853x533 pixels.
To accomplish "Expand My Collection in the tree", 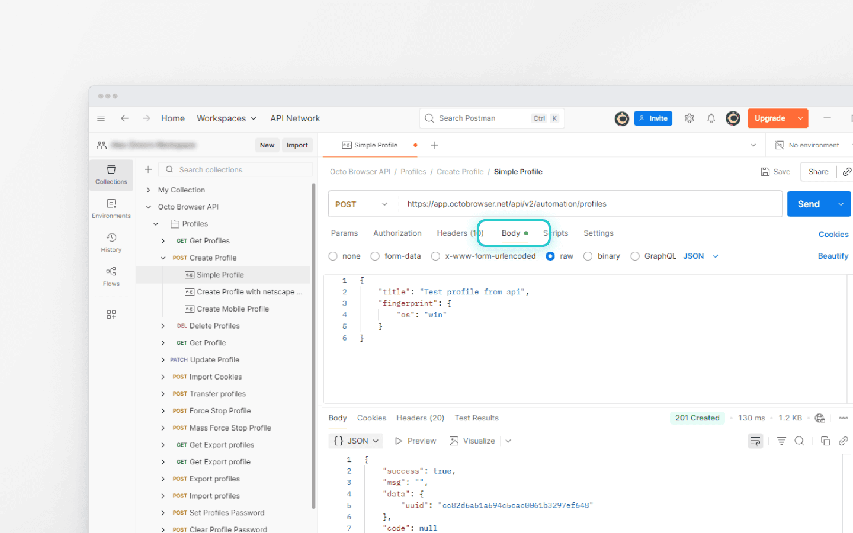I will (x=149, y=190).
